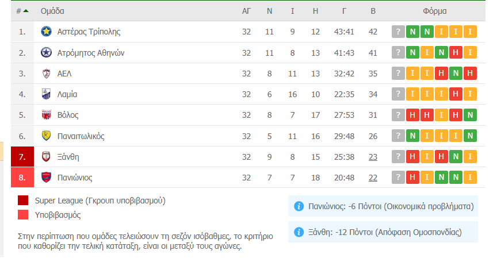The height and width of the screenshot is (258, 497).
Task: Click Πανιώνιος's underlined 22 points value
Action: (373, 178)
